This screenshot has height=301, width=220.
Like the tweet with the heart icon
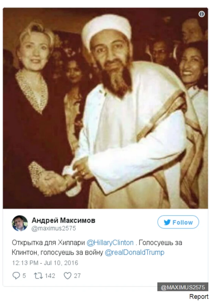click(x=67, y=276)
